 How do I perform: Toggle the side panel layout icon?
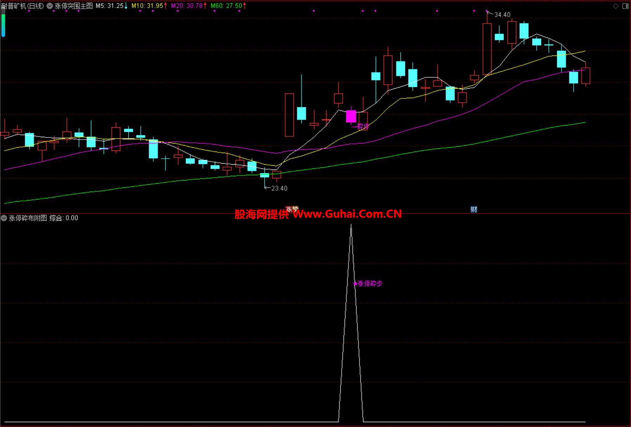(x=625, y=6)
